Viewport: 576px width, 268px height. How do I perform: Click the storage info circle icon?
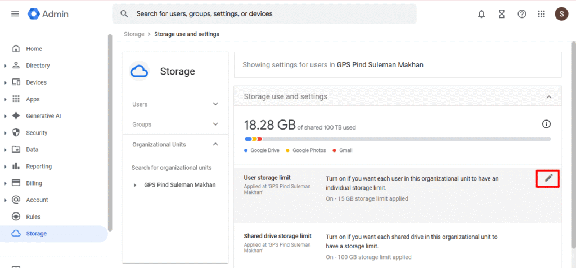coord(546,124)
